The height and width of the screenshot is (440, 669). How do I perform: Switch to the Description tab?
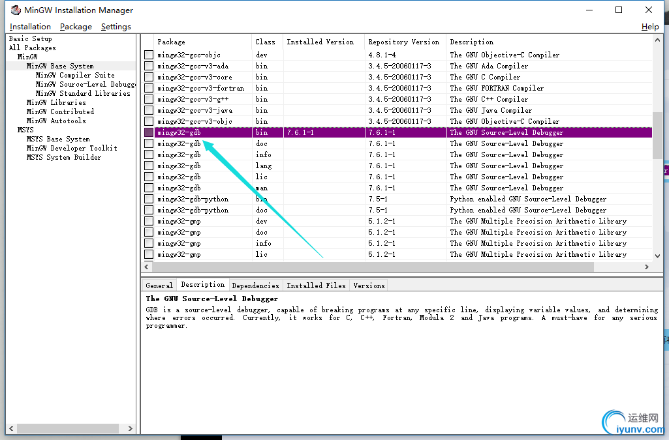tap(203, 284)
